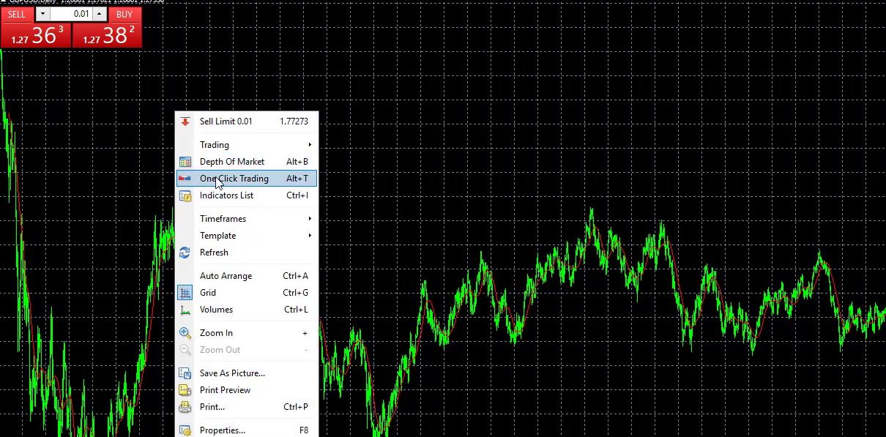The height and width of the screenshot is (437, 886).
Task: Expand the Trading submenu
Action: coord(215,145)
